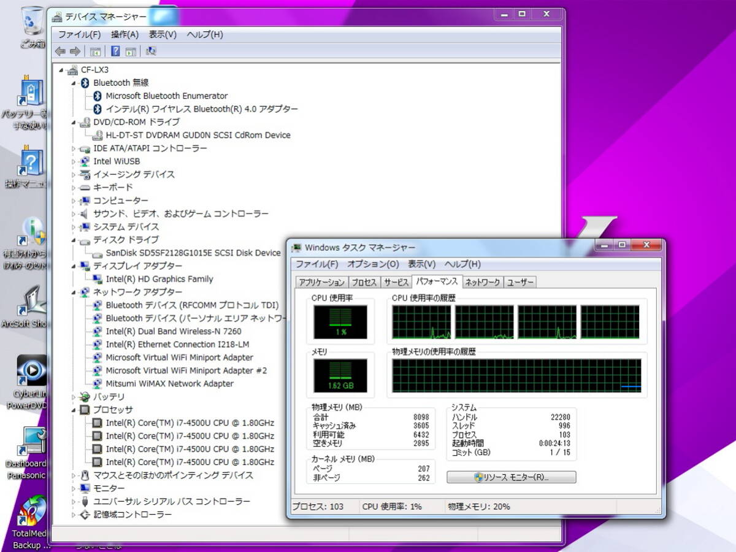Viewport: 736px width, 552px height.
Task: Click リソース モニター(R)... button
Action: [x=512, y=477]
